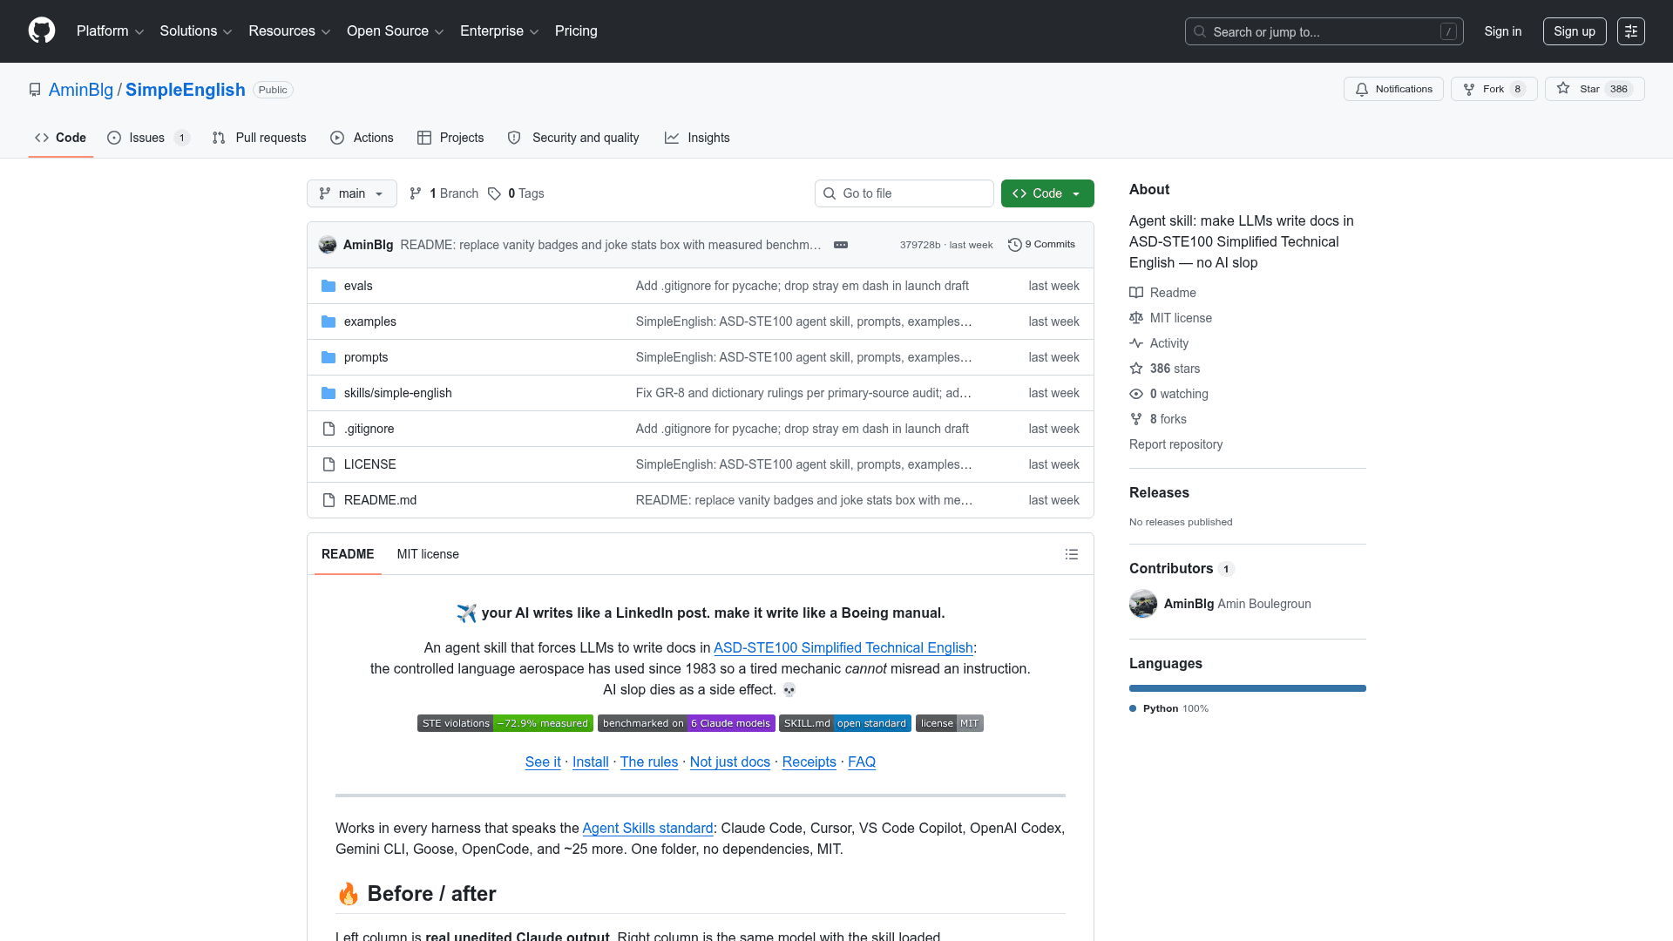Open the Insights tab
1673x941 pixels.
(x=697, y=138)
